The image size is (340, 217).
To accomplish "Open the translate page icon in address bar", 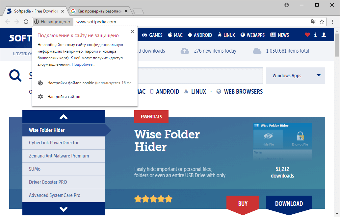I will click(314, 22).
